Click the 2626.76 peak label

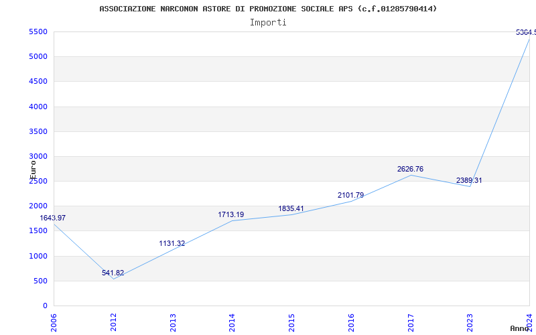(410, 169)
